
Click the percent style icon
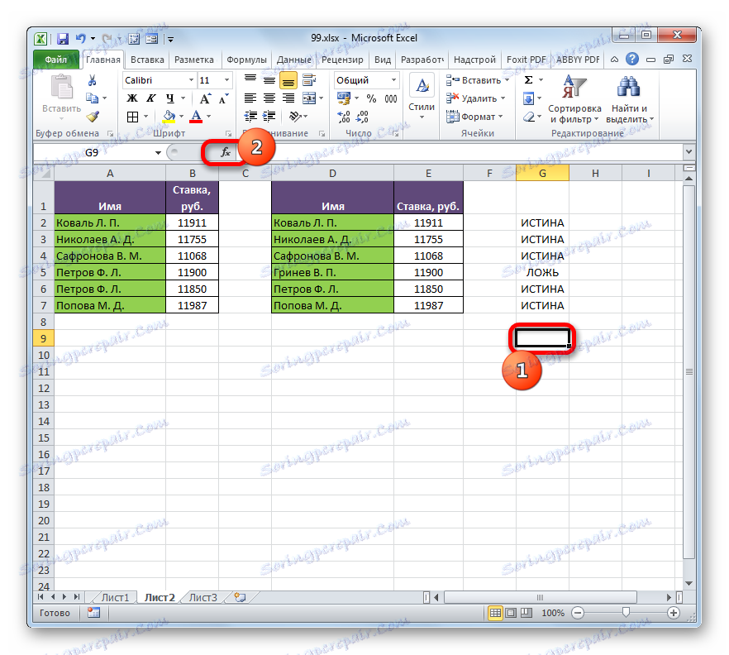tap(372, 98)
